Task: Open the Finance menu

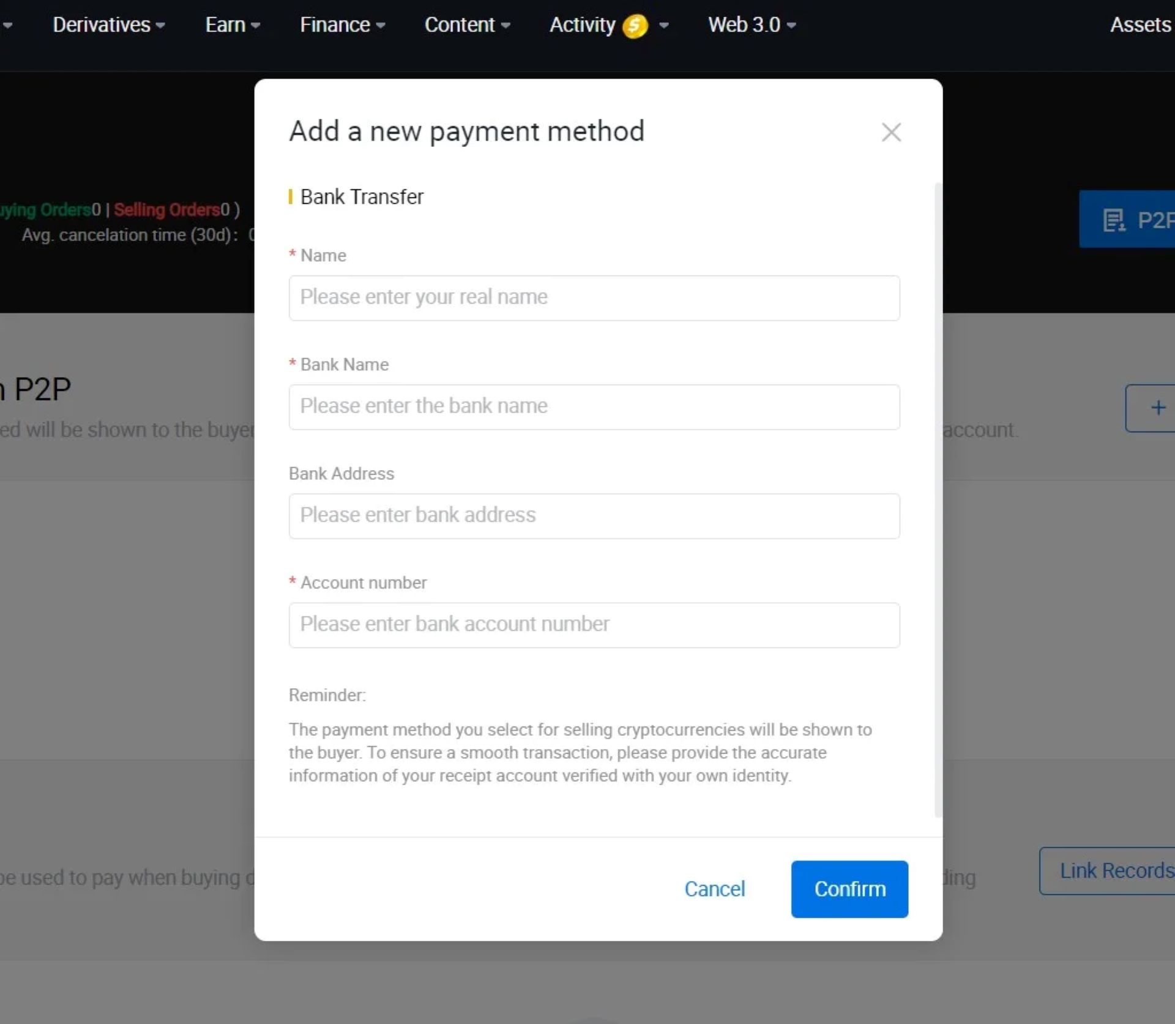Action: click(342, 25)
